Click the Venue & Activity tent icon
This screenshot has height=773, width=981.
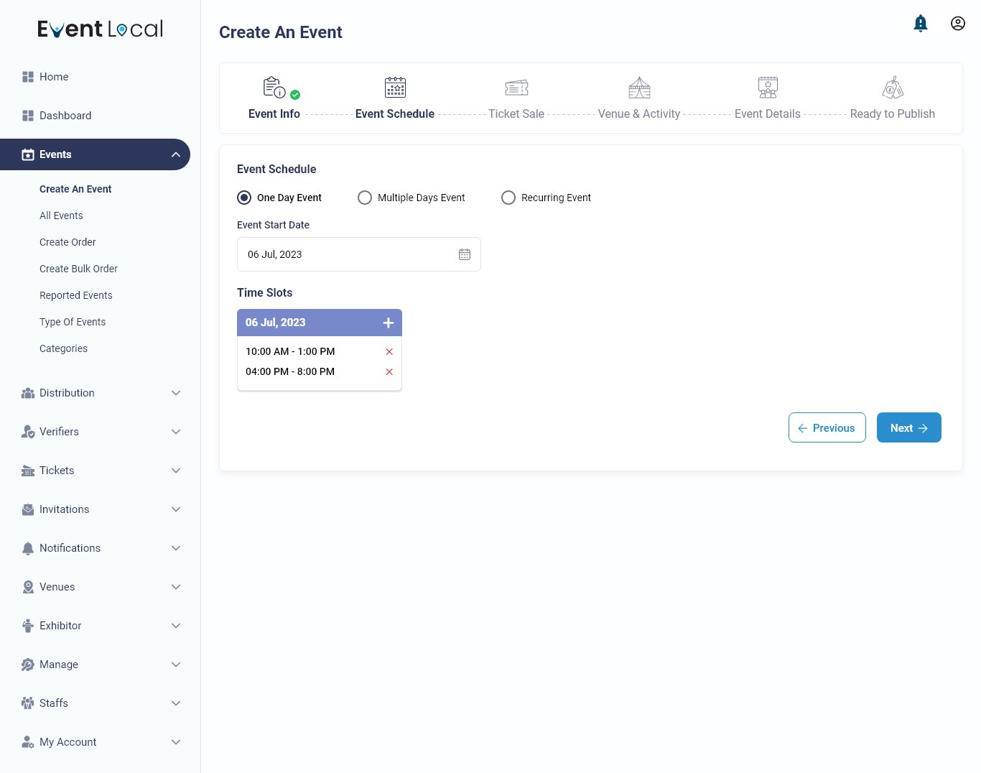[639, 87]
